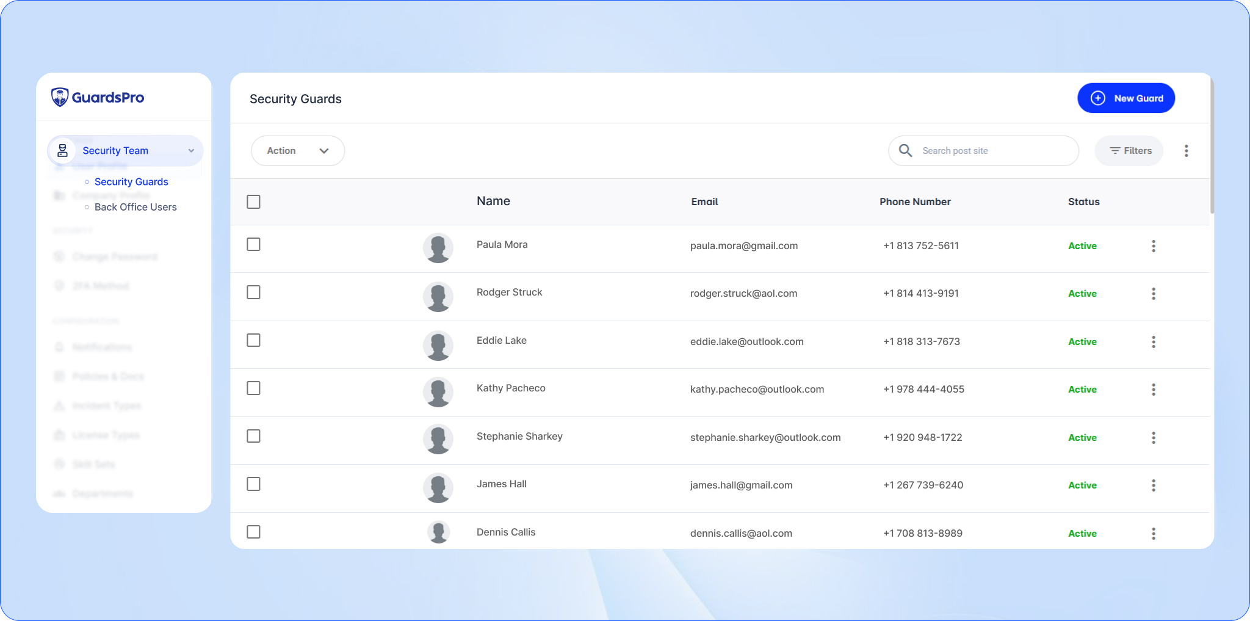Open row options for Kathy Pacheco
Viewport: 1250px width, 621px height.
[x=1154, y=390]
